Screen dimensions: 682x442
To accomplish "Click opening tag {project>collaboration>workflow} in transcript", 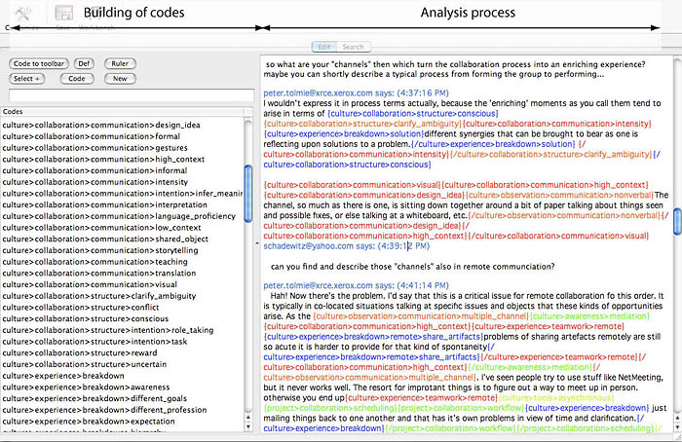I will (x=461, y=408).
